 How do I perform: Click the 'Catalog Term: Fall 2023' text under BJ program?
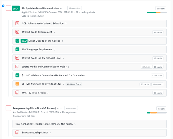(x=32, y=16)
